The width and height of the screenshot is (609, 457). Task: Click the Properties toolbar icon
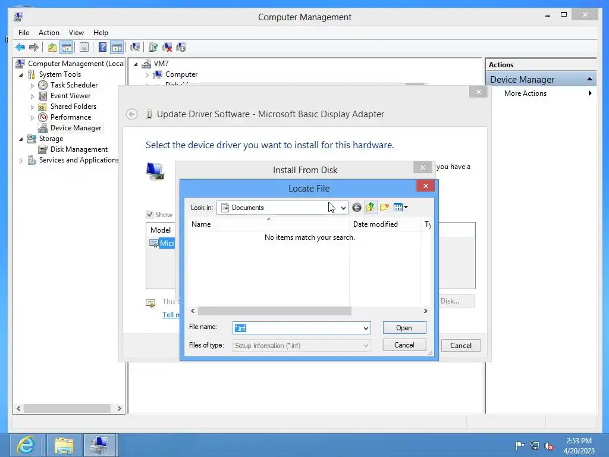[x=84, y=48]
